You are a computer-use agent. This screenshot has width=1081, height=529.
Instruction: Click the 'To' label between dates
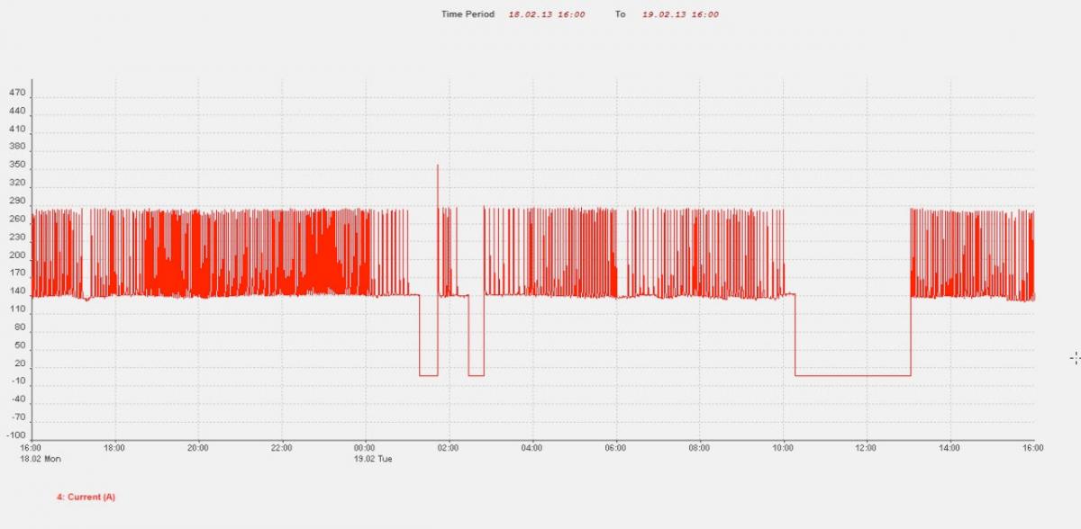coord(620,14)
